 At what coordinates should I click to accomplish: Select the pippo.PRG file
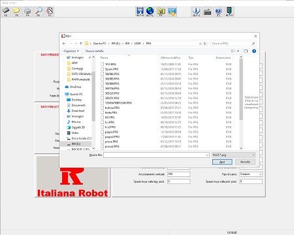pos(112,132)
